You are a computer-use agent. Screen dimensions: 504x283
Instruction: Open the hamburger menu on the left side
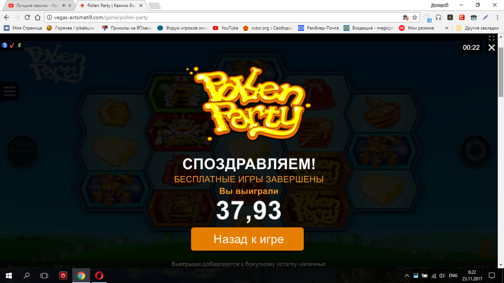click(x=10, y=91)
